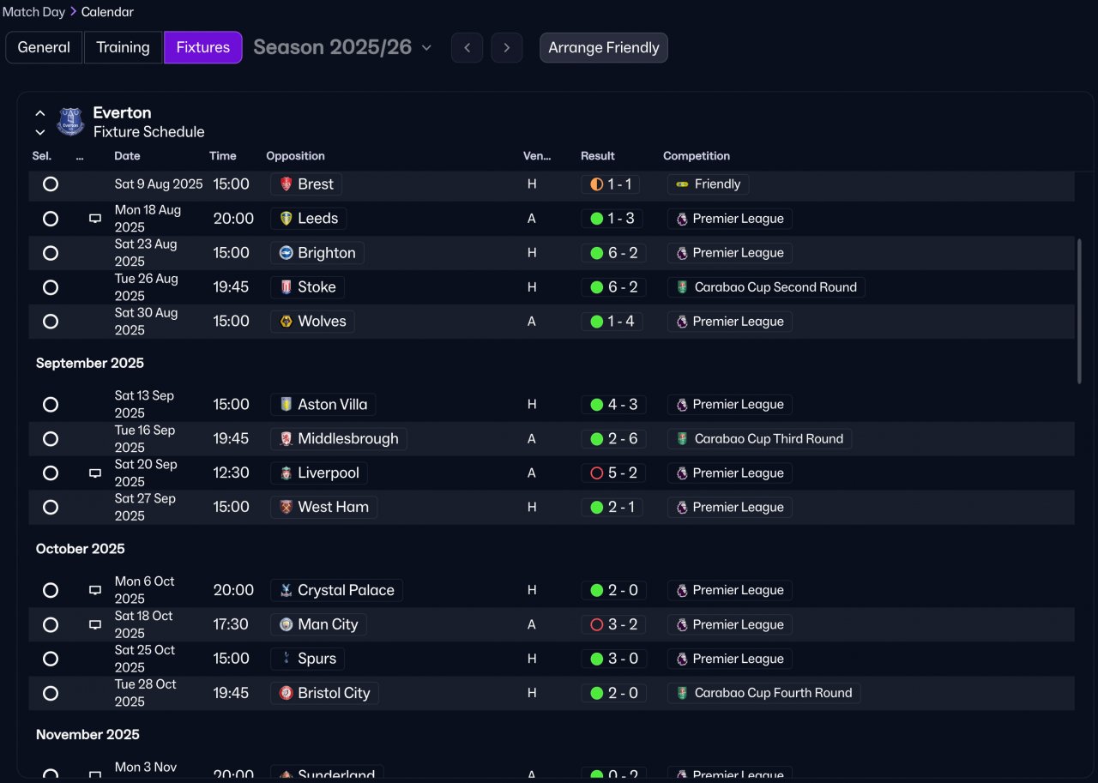Click the fixture list vertical scrollbar
The height and width of the screenshot is (783, 1098).
pyautogui.click(x=1079, y=311)
